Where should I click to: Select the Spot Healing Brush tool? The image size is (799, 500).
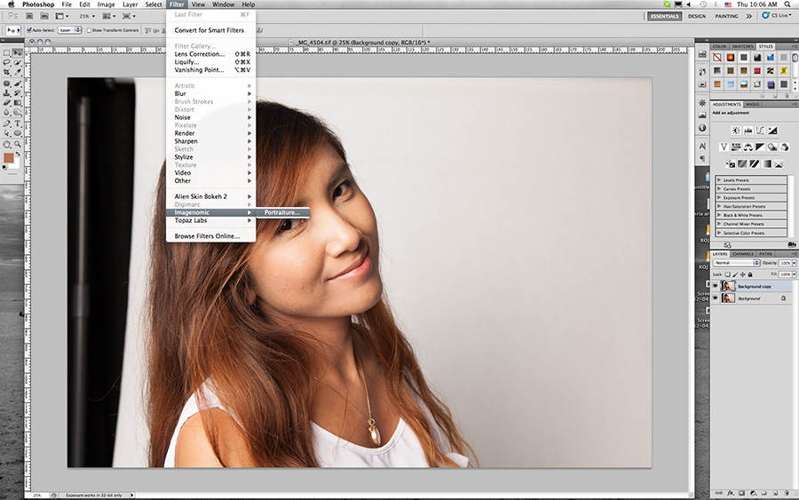6,83
